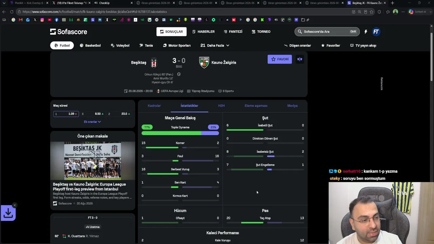The height and width of the screenshot is (244, 434).
Task: Click the substitution icon at 82'
Action: point(64,236)
